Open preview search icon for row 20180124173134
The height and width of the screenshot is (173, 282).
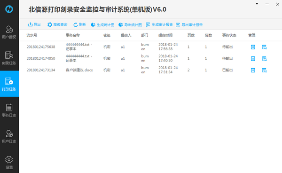click(264, 70)
